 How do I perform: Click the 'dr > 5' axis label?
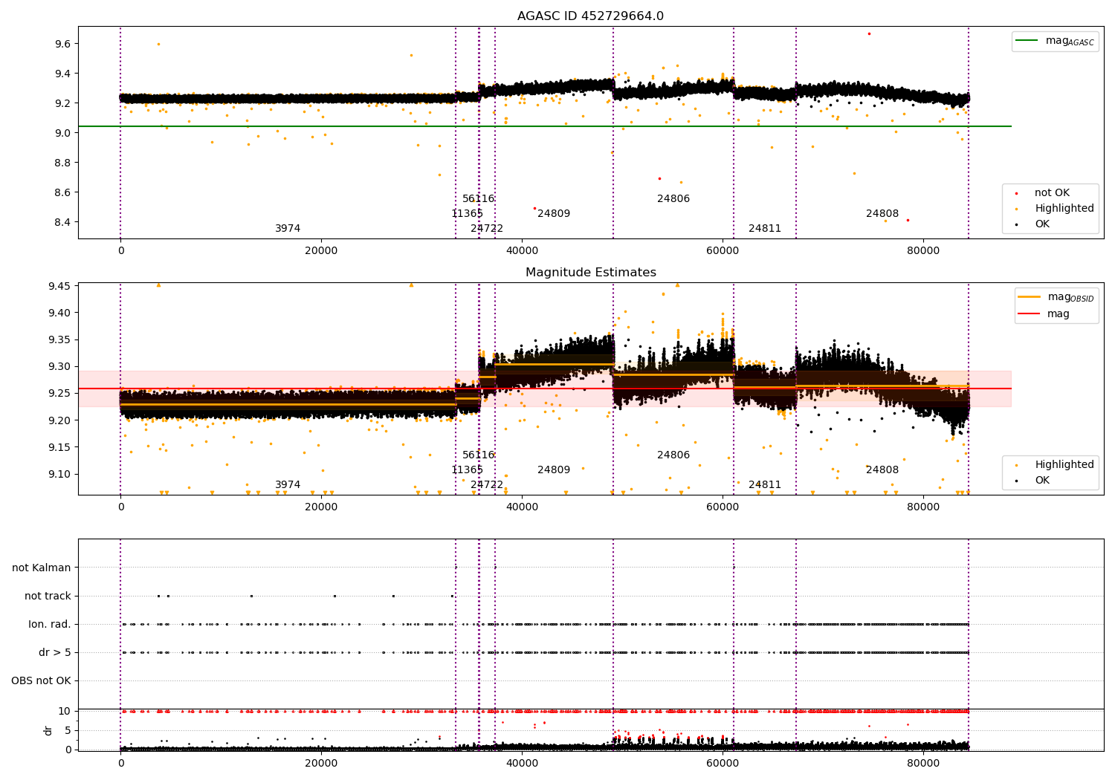pyautogui.click(x=55, y=652)
